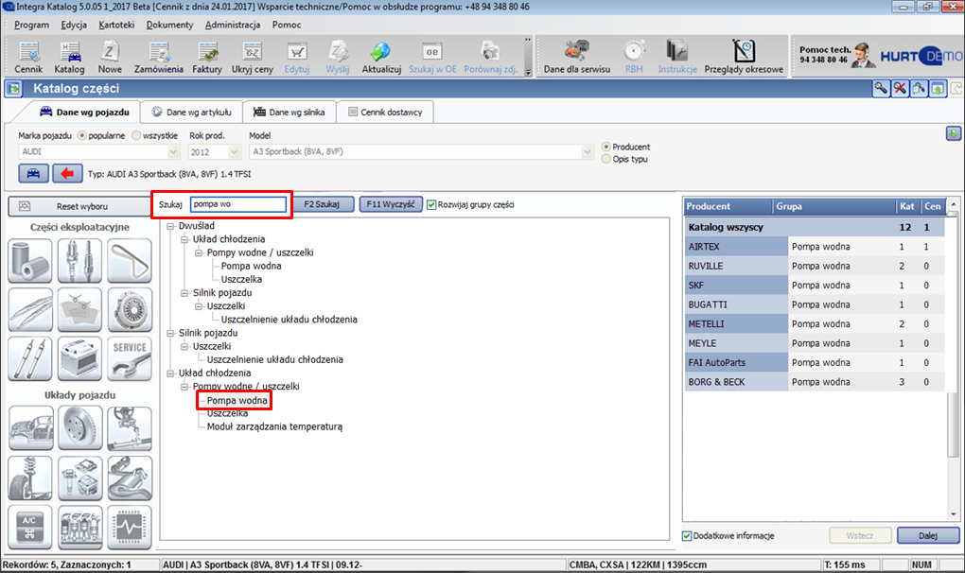The height and width of the screenshot is (573, 965).
Task: Click the F11 Wyczyść button
Action: [391, 204]
